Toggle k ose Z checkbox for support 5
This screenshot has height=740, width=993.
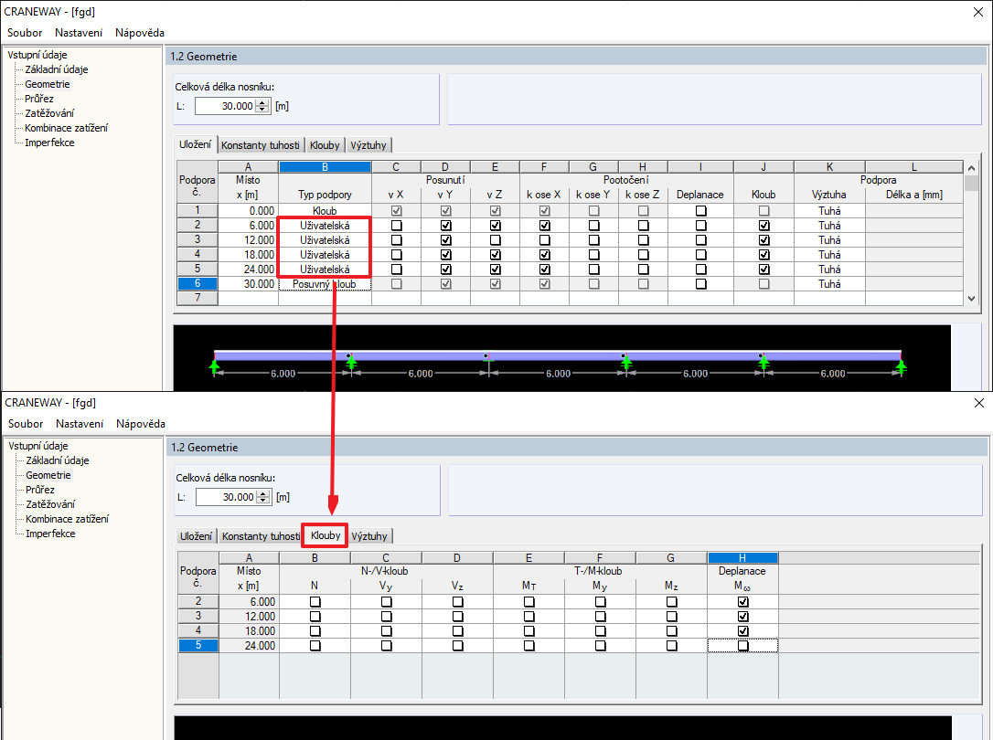point(644,269)
